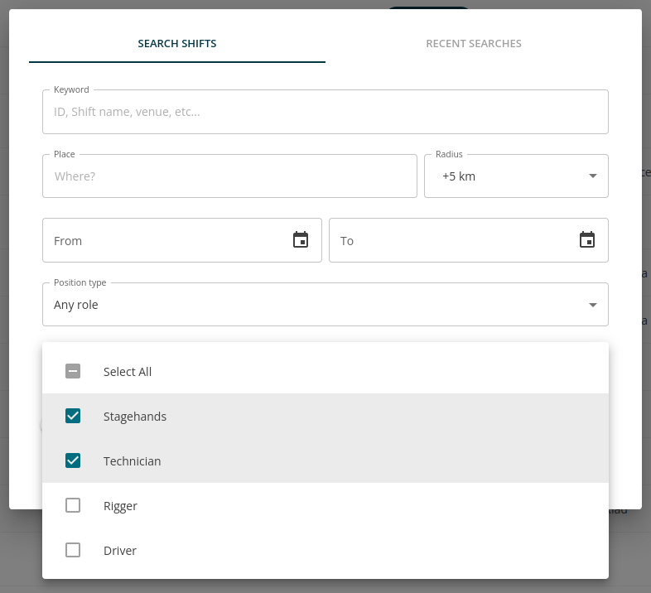Click the +5 km radius value
Viewport: 651px width, 593px height.
point(459,176)
